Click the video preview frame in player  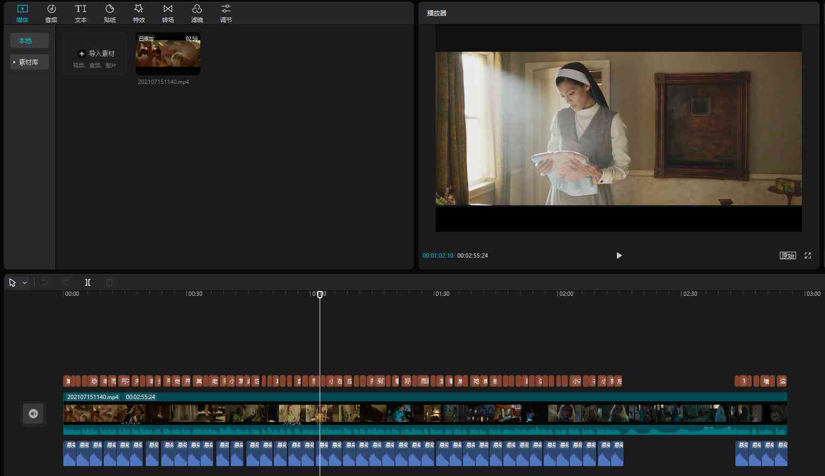tap(619, 129)
